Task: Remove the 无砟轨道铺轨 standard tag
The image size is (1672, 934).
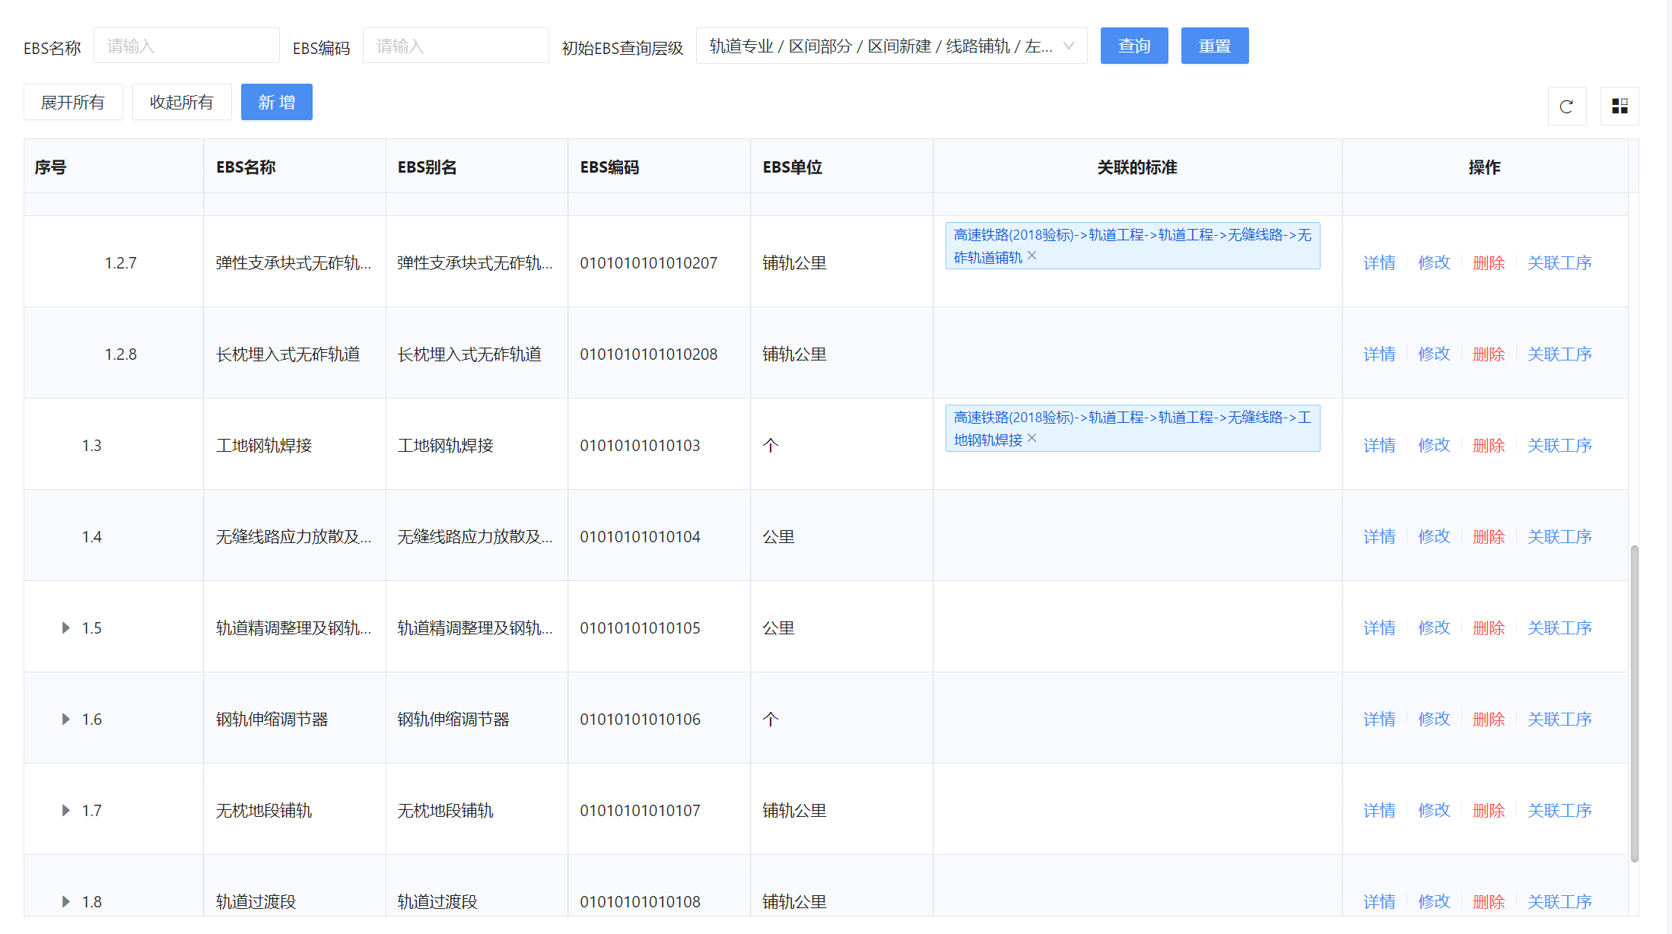Action: tap(1032, 256)
